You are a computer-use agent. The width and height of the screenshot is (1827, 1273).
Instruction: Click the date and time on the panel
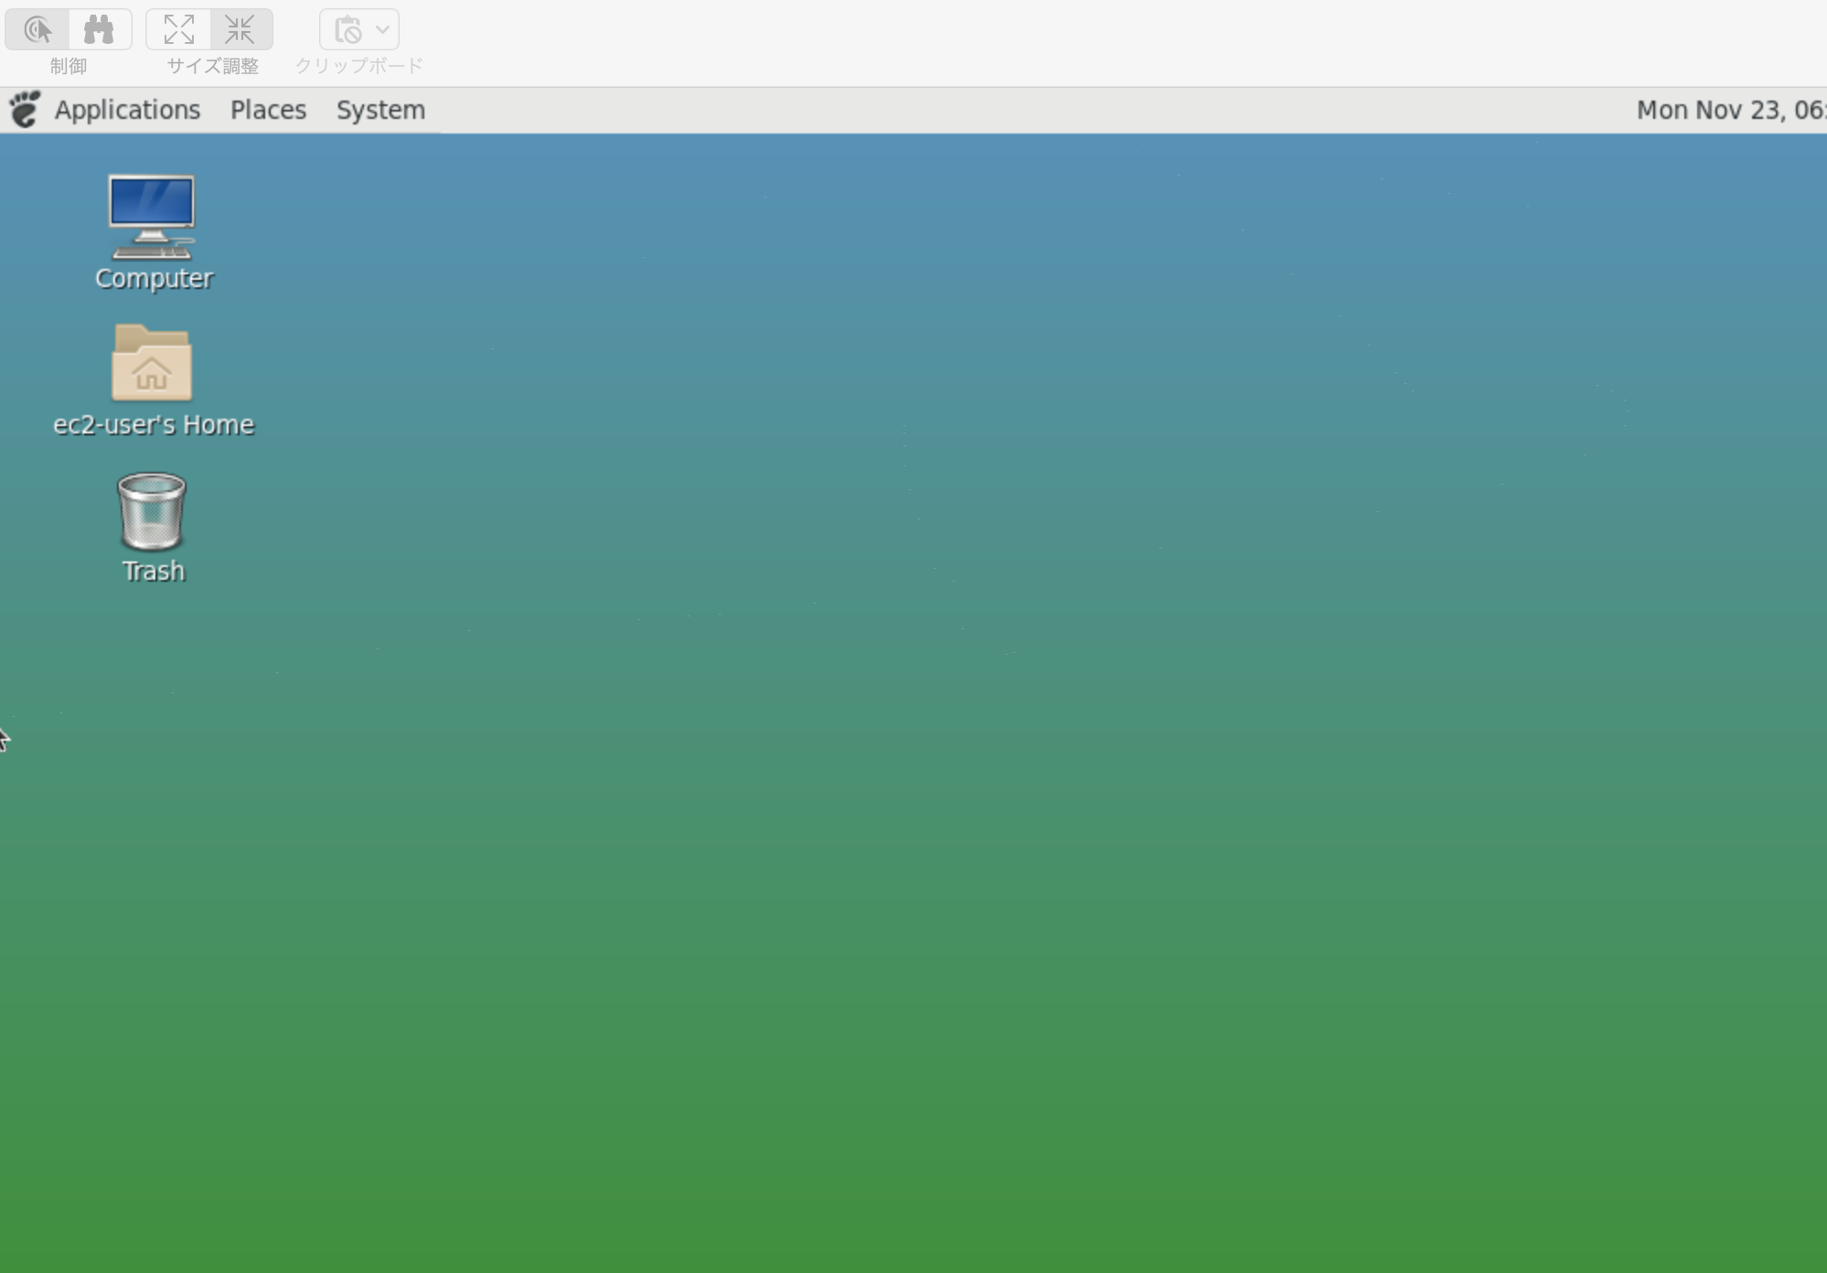[x=1728, y=110]
